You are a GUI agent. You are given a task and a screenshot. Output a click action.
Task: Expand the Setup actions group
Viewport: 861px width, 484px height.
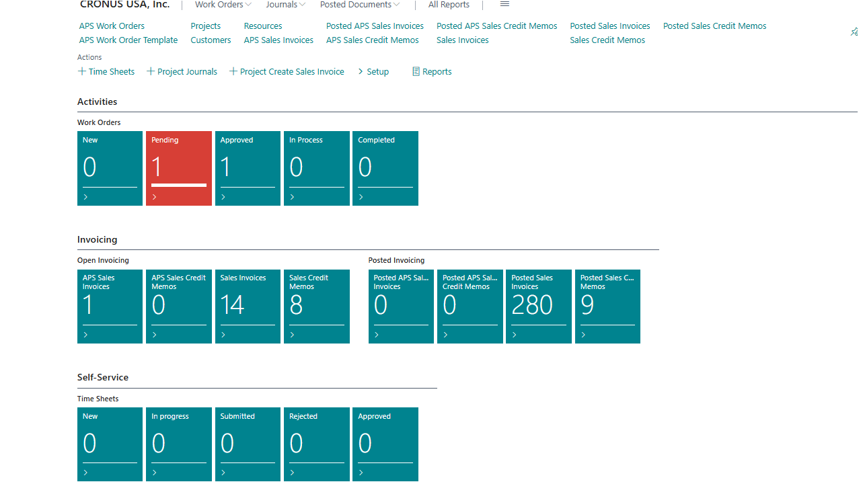pos(373,71)
